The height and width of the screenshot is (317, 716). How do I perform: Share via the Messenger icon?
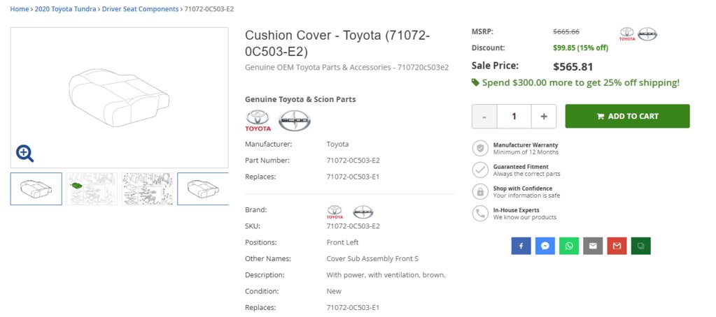[x=545, y=246]
